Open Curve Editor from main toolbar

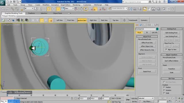click(x=149, y=9)
